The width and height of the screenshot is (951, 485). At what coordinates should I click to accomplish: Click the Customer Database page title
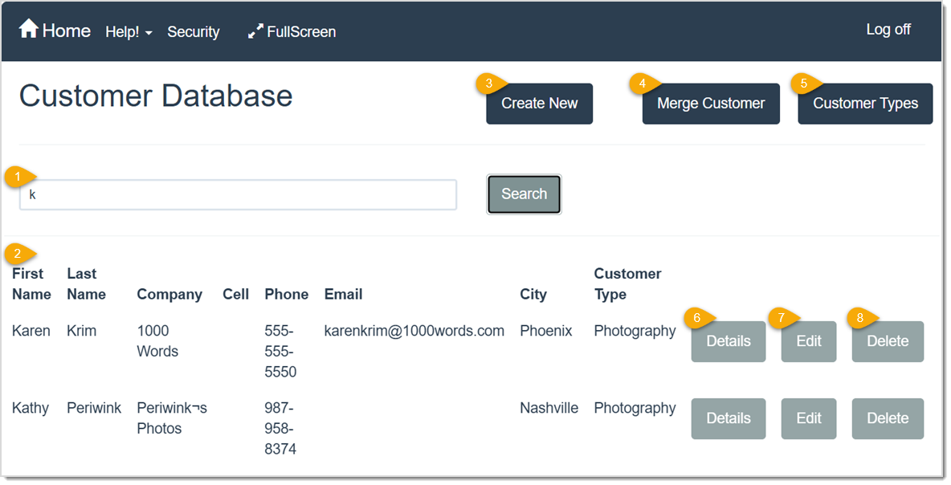pos(155,96)
